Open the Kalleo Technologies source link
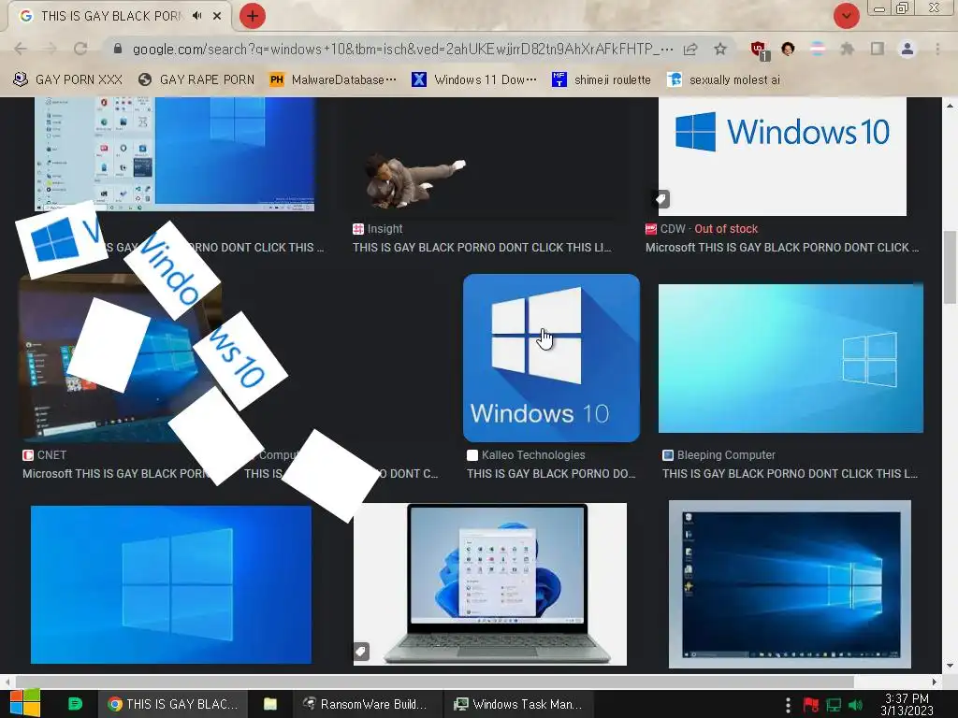The image size is (958, 718). 526,455
